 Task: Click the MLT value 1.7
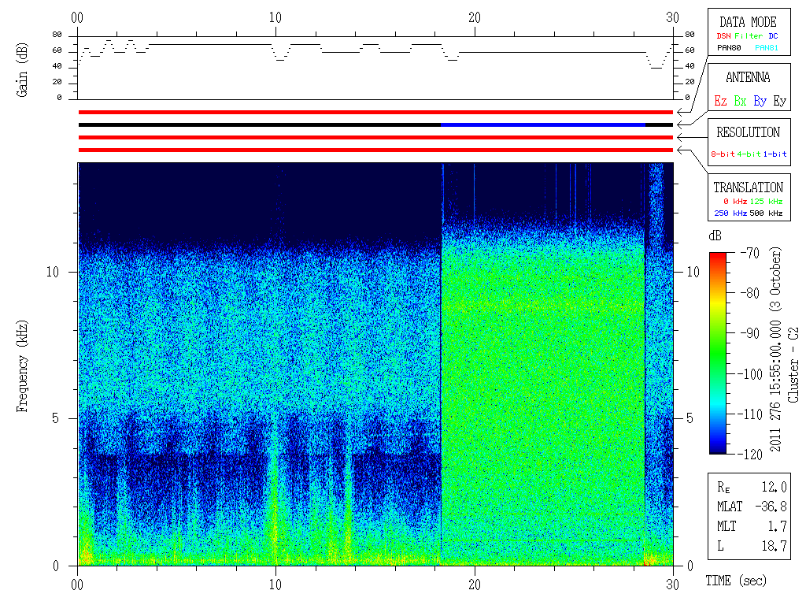[777, 526]
